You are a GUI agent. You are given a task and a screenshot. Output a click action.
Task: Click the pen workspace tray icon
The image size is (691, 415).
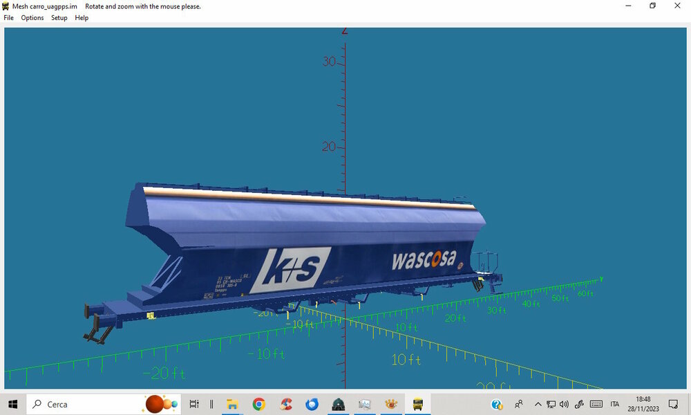[x=579, y=404]
